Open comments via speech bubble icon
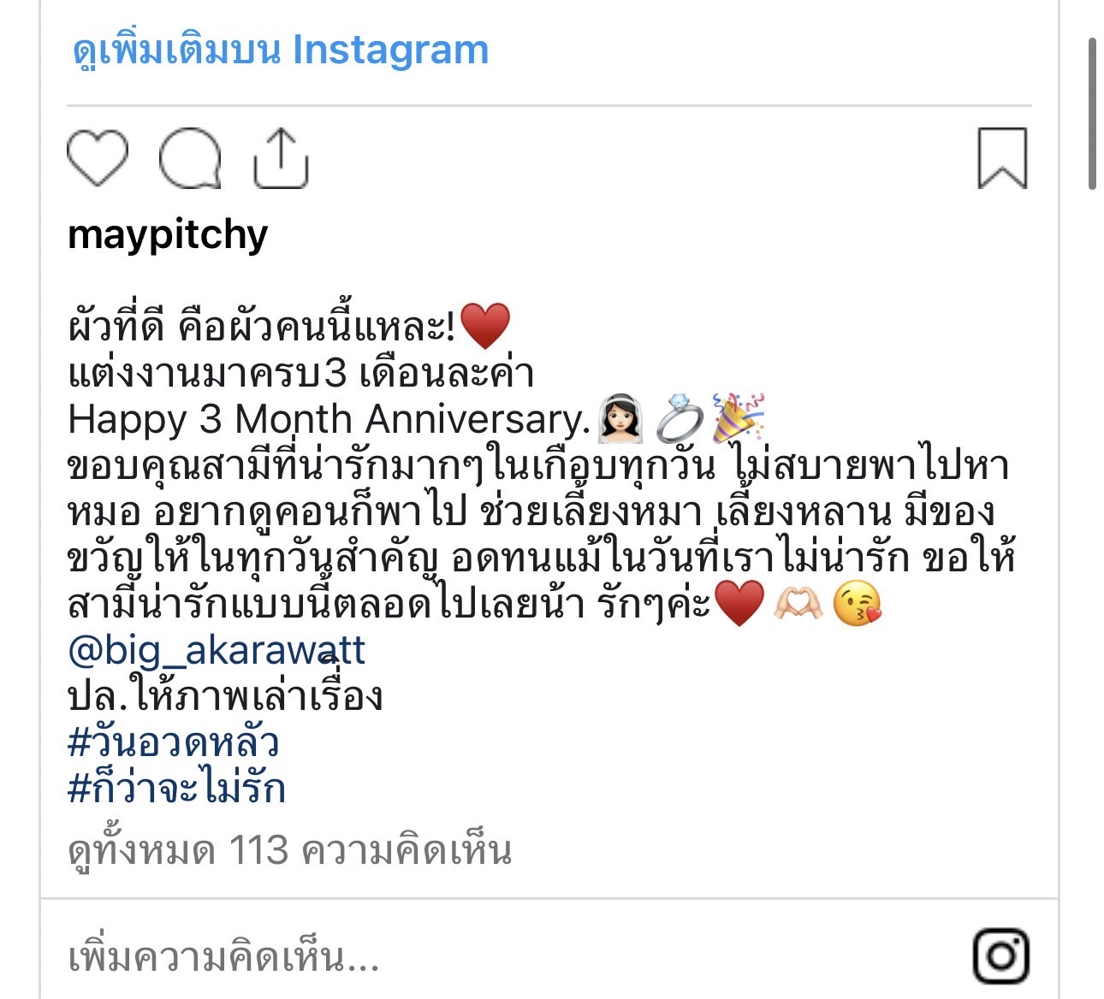1104x999 pixels. [x=190, y=159]
